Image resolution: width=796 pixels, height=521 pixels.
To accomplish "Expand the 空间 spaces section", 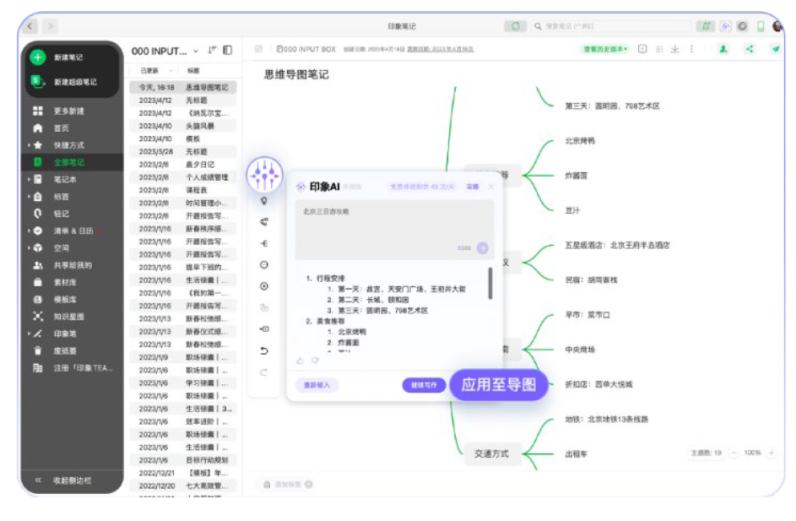I will click(x=29, y=247).
